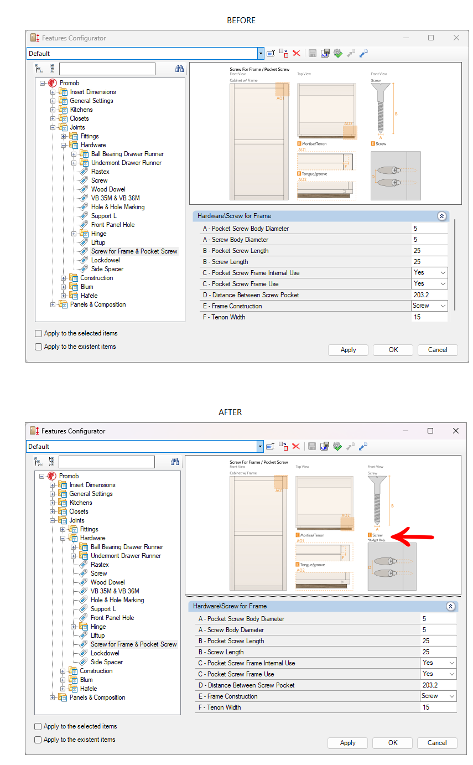The width and height of the screenshot is (473, 765).
Task: Open 'C - Pocket Screw Frame Use' dropdown in BEFORE window
Action: 443,284
